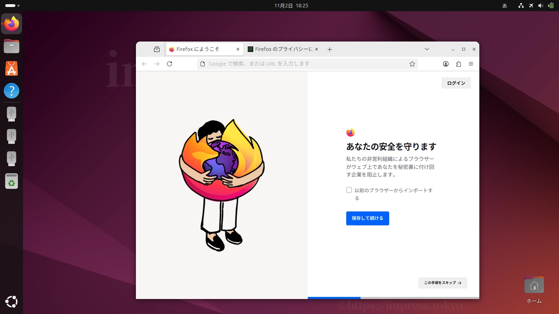Click the ログイン button

pyautogui.click(x=456, y=83)
